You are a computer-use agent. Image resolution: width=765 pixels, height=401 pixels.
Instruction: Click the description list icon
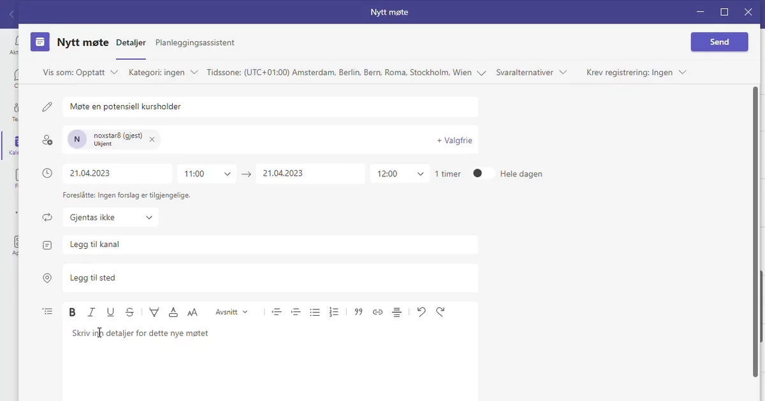(47, 311)
